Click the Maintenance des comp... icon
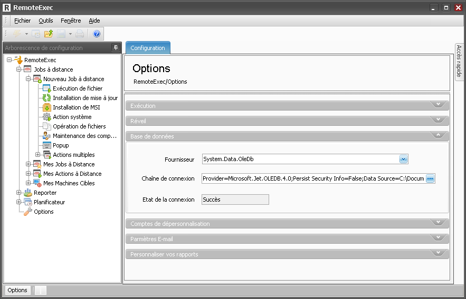 [x=46, y=136]
